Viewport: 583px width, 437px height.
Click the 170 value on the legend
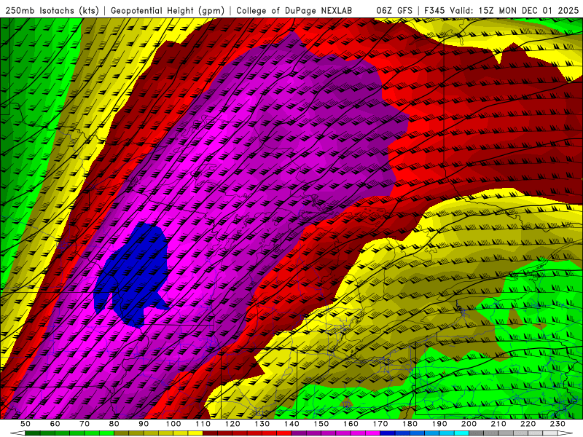[x=380, y=424]
